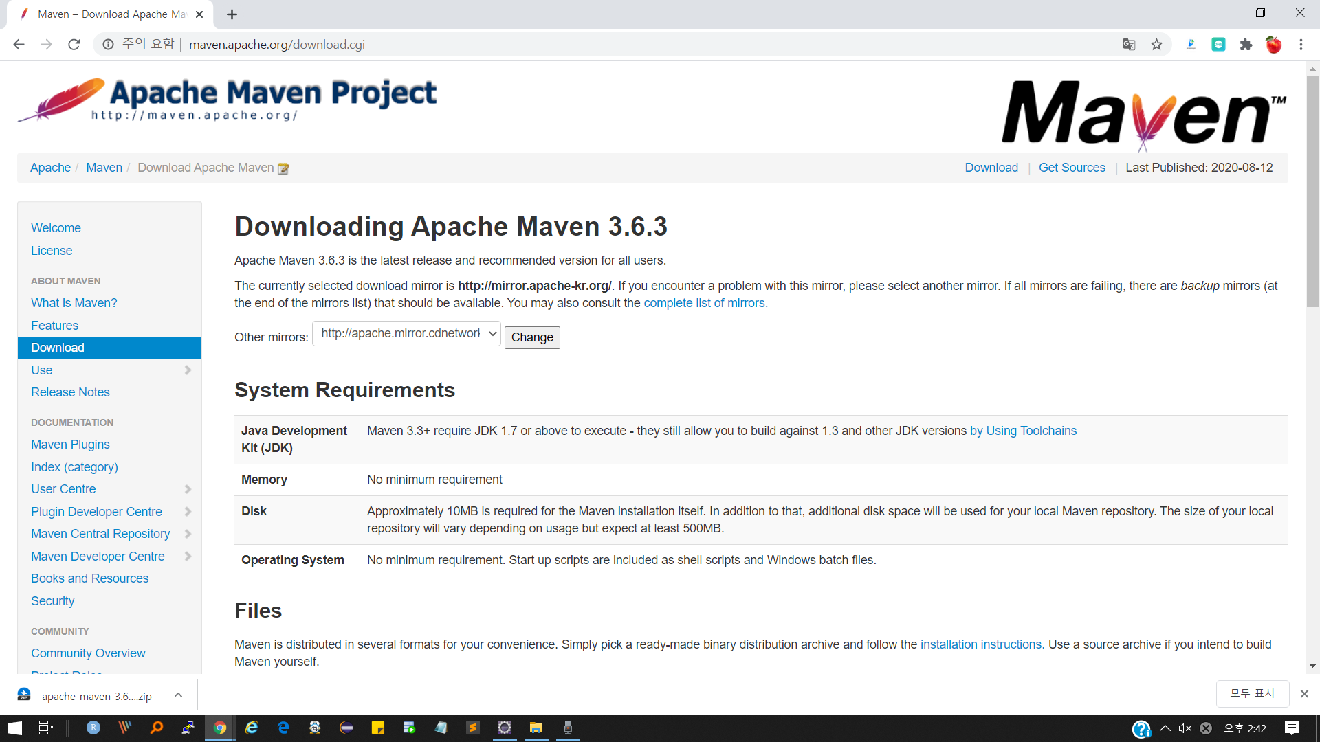Open the Other mirrors dropdown
The image size is (1320, 742).
[x=406, y=334]
